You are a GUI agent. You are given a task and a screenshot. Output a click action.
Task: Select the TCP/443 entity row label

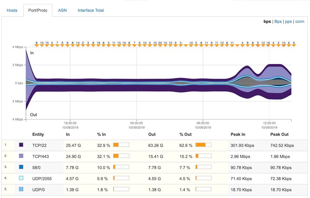tap(39, 156)
